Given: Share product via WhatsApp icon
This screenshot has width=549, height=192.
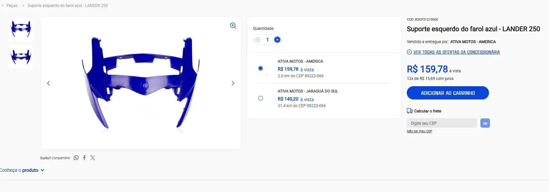Looking at the screenshot, I should pyautogui.click(x=76, y=158).
